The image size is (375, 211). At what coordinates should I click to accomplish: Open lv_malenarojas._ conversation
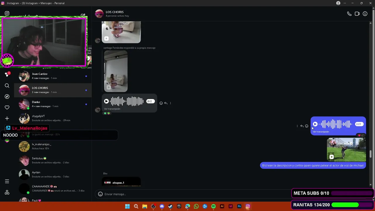click(x=53, y=147)
